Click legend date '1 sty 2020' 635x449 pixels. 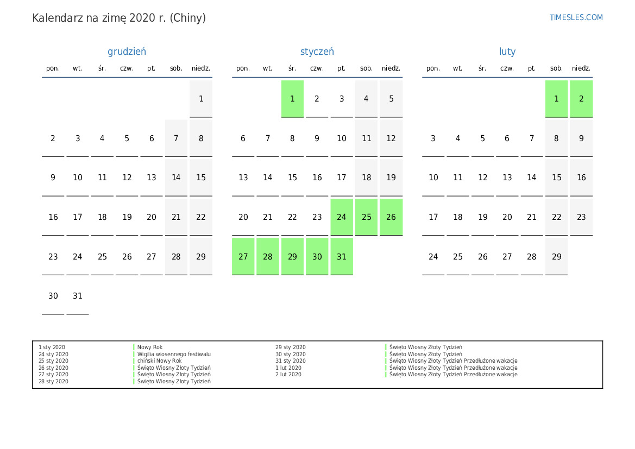[x=52, y=347]
